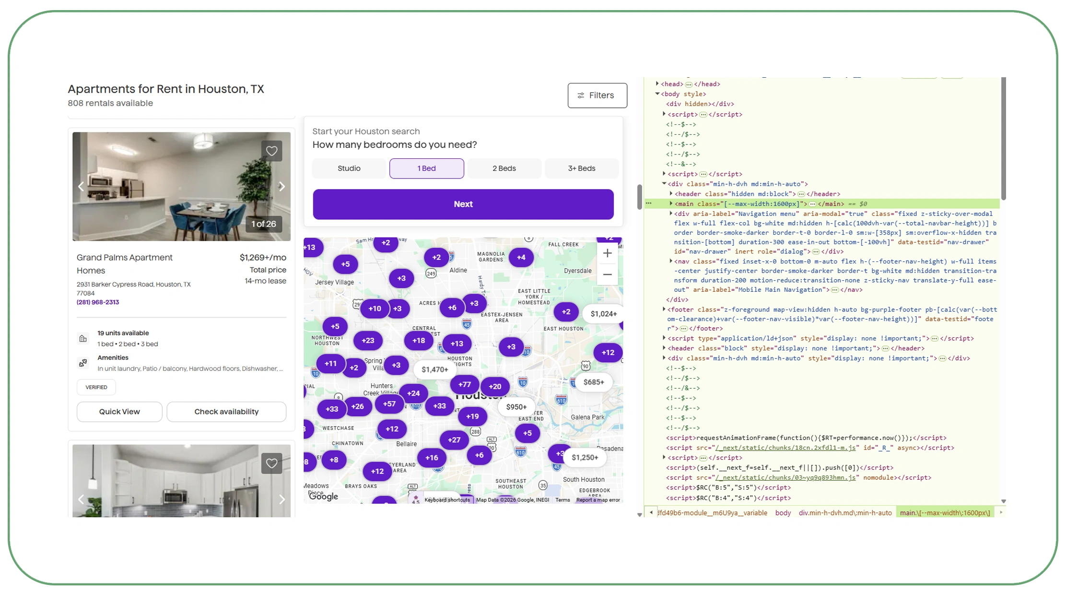Save Grand Palms listing with heart icon

click(x=272, y=151)
